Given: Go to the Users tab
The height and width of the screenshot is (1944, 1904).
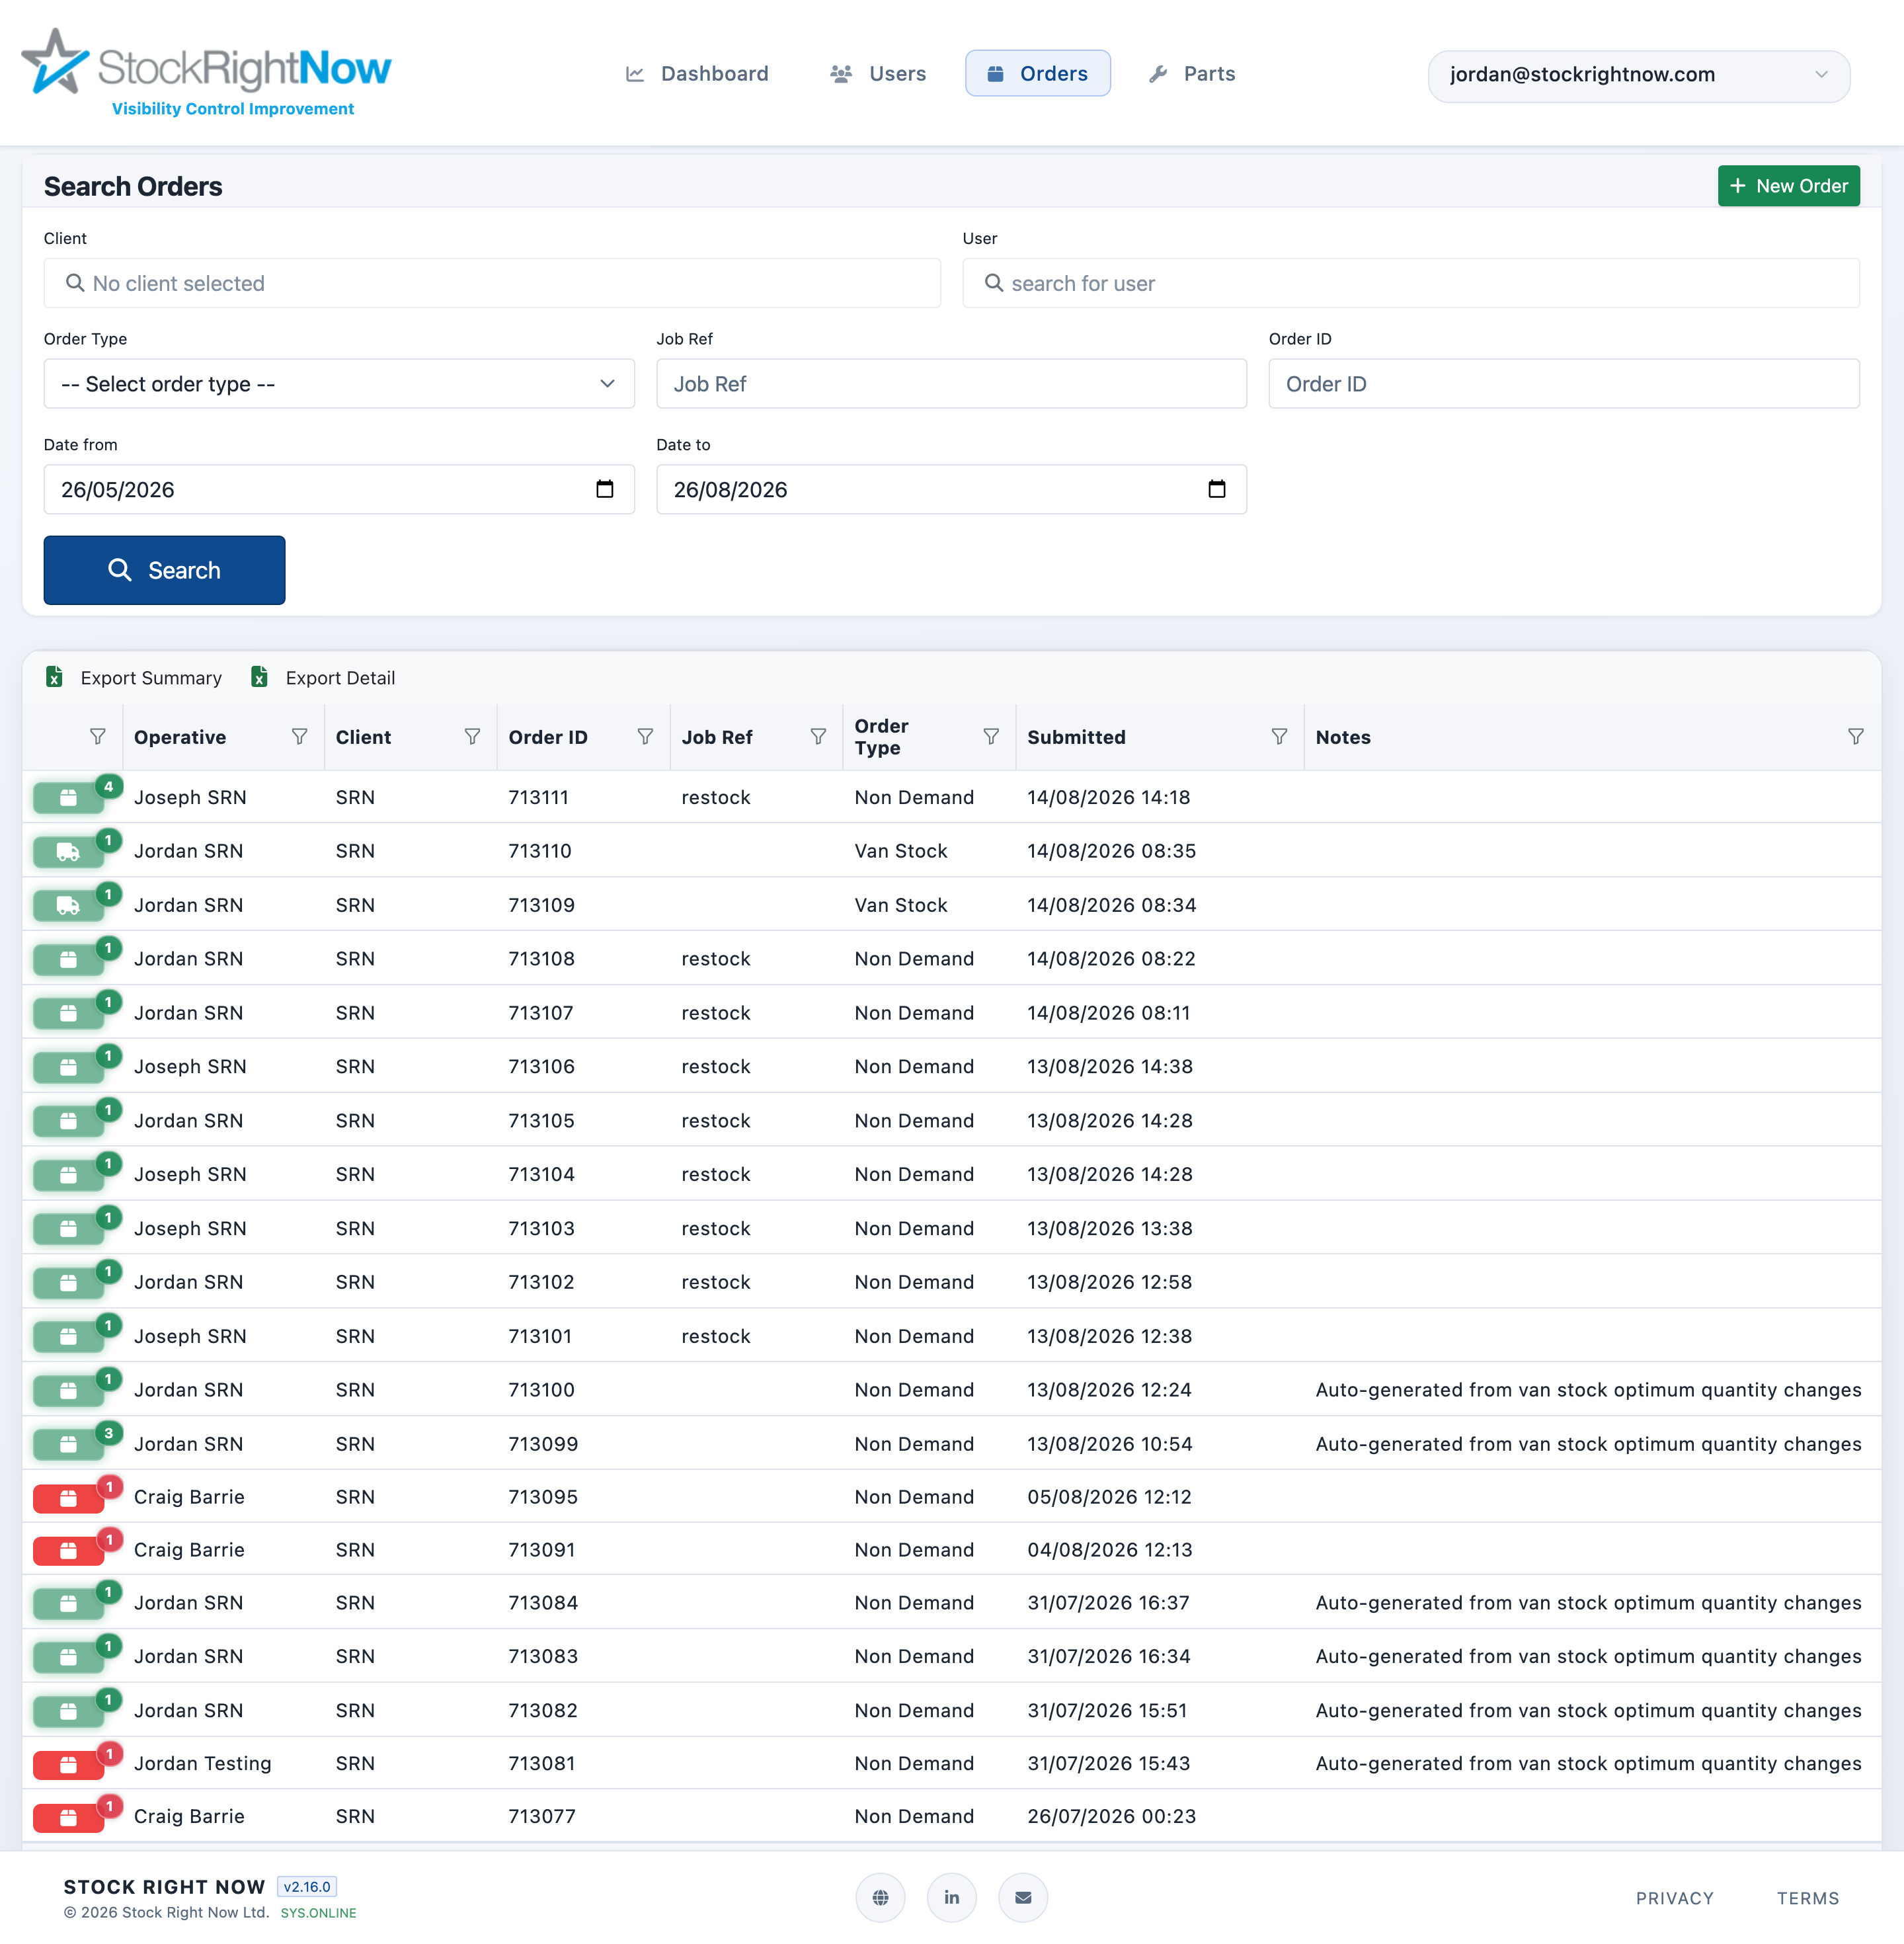Looking at the screenshot, I should pyautogui.click(x=878, y=74).
